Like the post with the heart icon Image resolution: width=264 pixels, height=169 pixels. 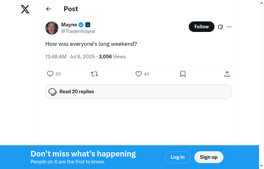coord(139,74)
